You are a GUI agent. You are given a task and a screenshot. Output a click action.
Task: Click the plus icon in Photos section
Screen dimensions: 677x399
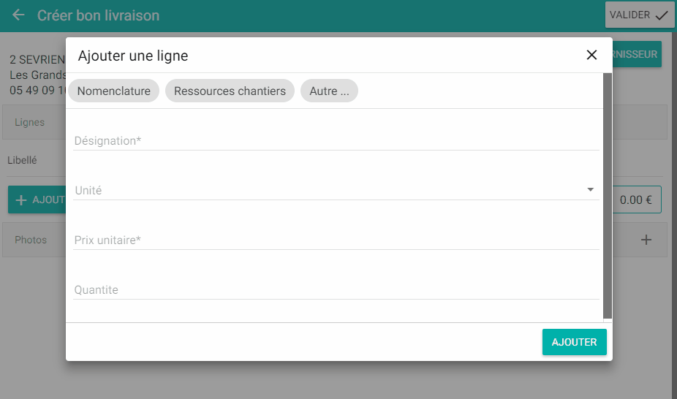(x=646, y=240)
